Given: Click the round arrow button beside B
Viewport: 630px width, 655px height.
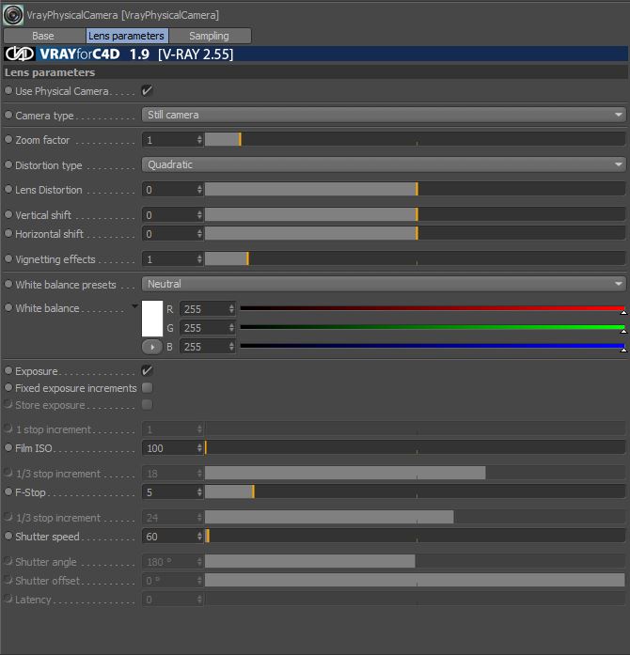Looking at the screenshot, I should tap(152, 347).
